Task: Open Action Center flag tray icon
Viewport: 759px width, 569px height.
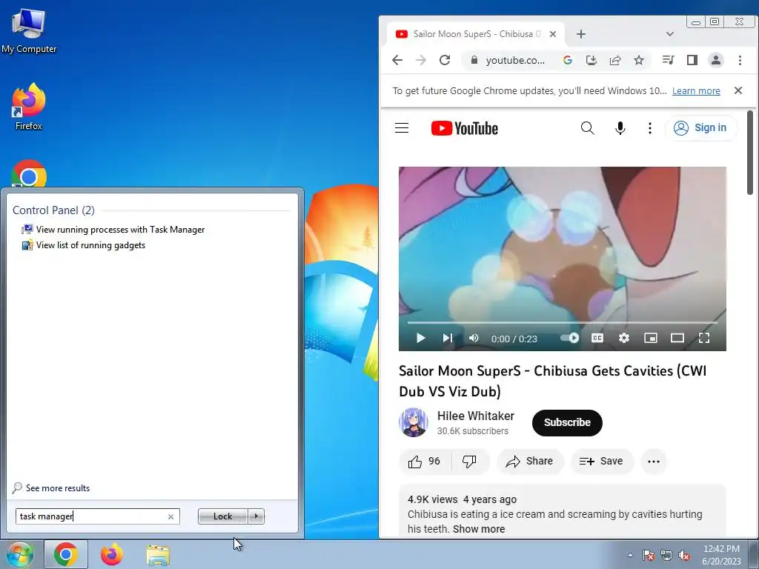Action: (x=648, y=555)
